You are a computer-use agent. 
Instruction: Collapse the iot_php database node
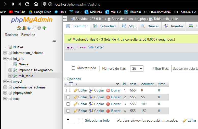pyautogui.click(x=5, y=59)
